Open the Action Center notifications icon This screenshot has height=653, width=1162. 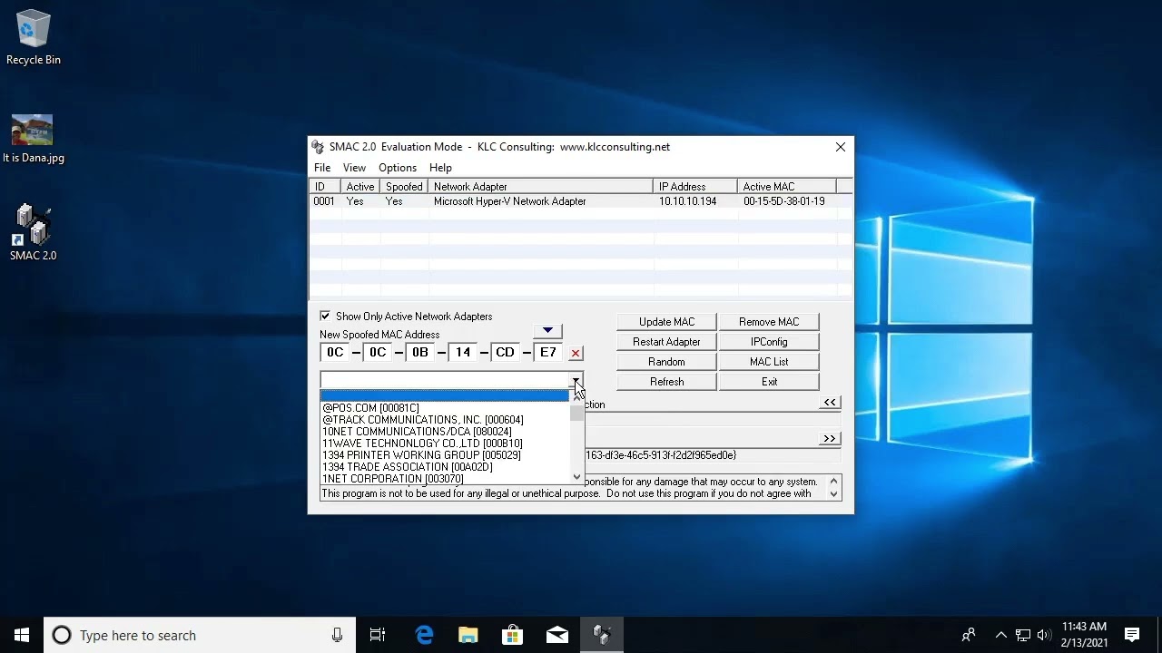pyautogui.click(x=1132, y=635)
